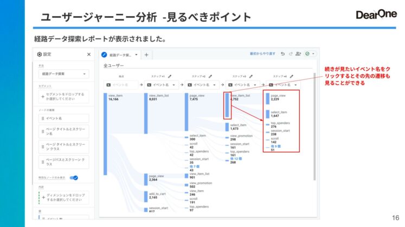Image resolution: width=405 pixels, height=227 pixels.
Task: Click the session_start 238 node
Action: click(268, 132)
